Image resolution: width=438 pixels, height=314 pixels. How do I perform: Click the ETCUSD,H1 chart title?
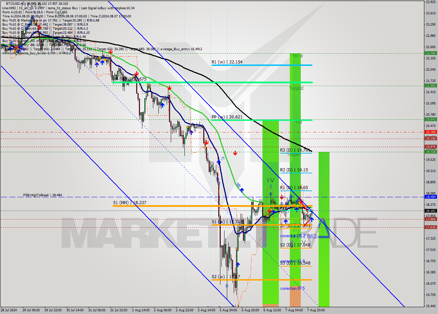pyautogui.click(x=15, y=4)
